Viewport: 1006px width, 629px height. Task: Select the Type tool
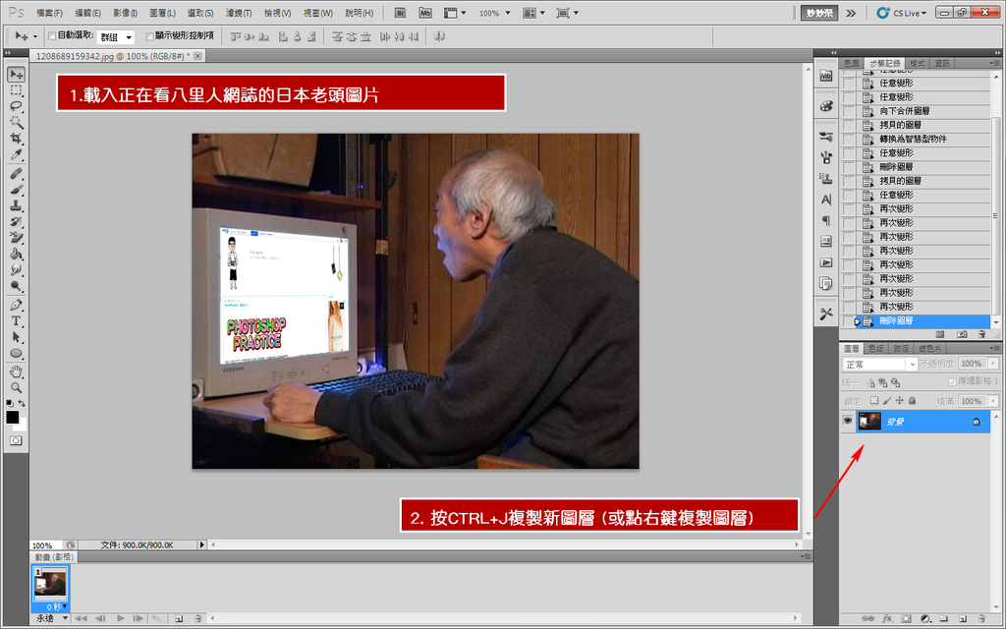click(16, 321)
